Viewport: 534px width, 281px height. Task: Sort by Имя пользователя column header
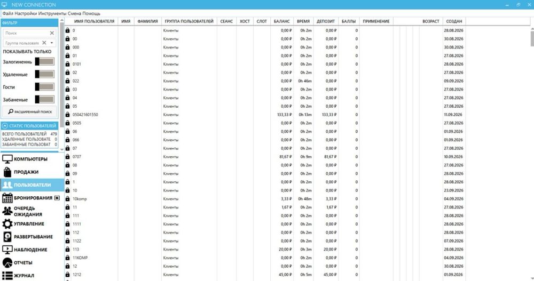pos(95,21)
